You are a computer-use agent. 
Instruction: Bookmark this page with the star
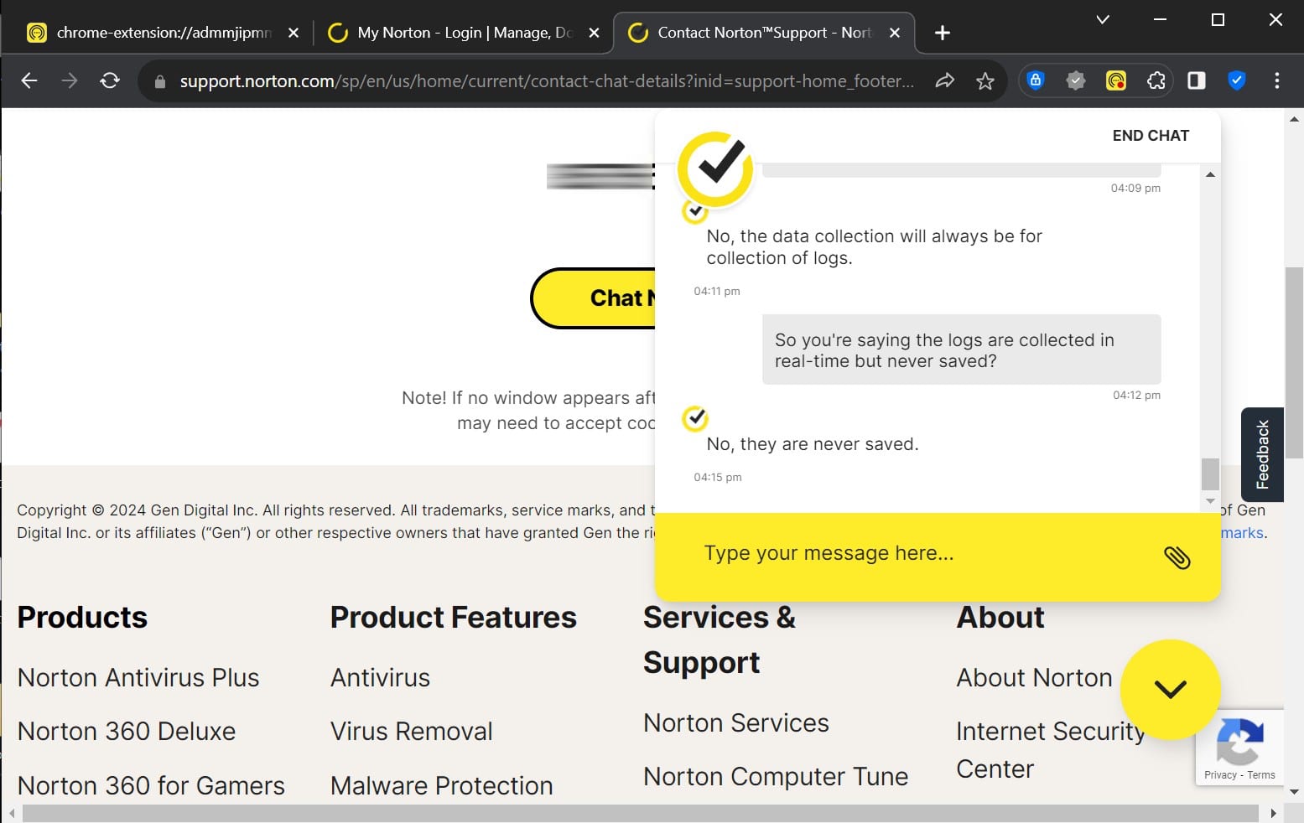(x=985, y=80)
